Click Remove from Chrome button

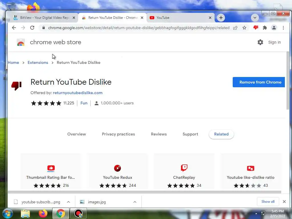point(259,82)
